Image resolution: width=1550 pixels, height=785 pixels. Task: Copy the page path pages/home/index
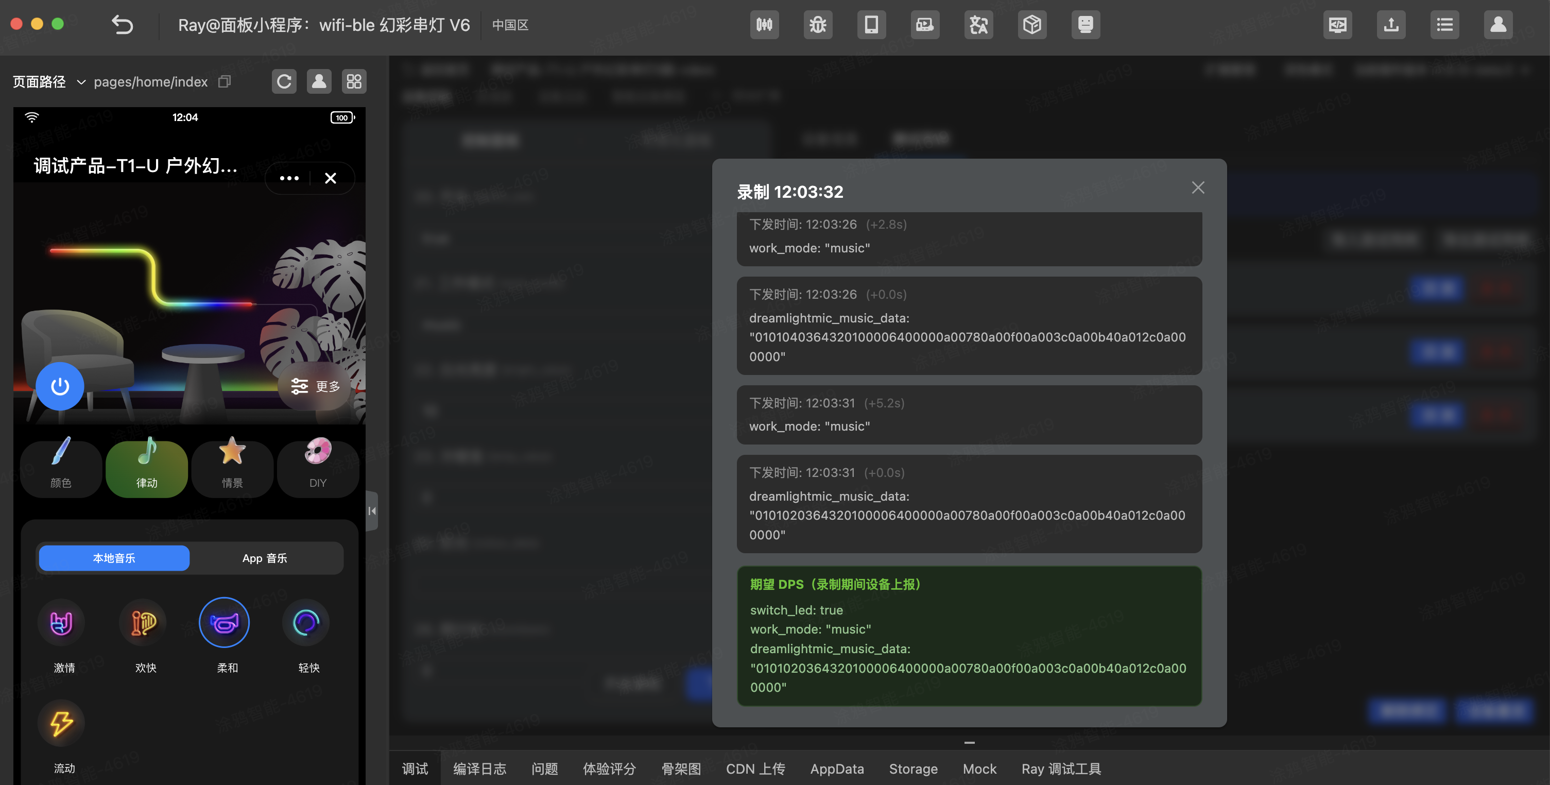tap(225, 81)
